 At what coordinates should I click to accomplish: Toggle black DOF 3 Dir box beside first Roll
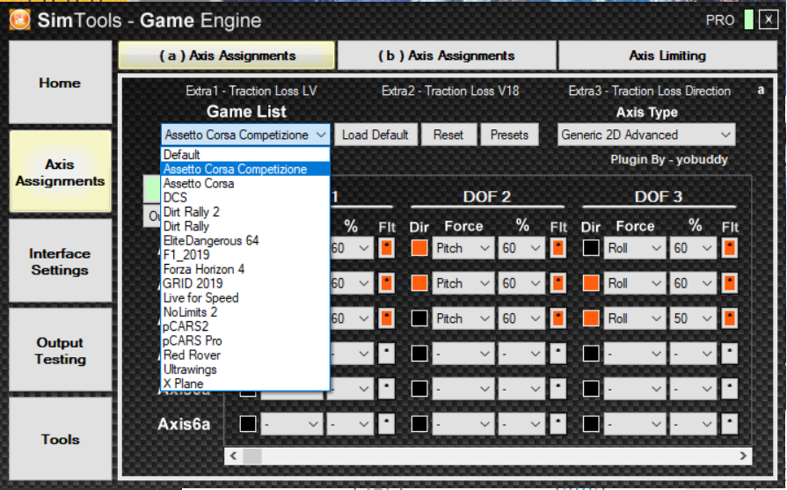pos(591,248)
